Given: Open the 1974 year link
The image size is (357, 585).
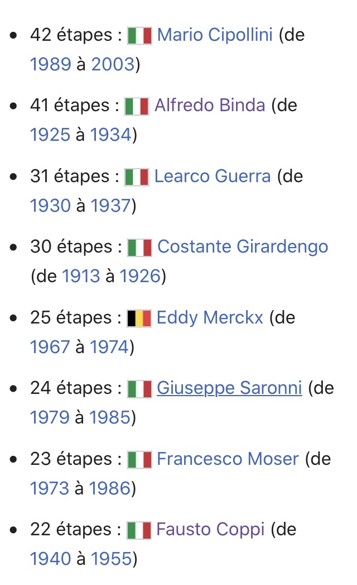Looking at the screenshot, I should click(x=109, y=348).
